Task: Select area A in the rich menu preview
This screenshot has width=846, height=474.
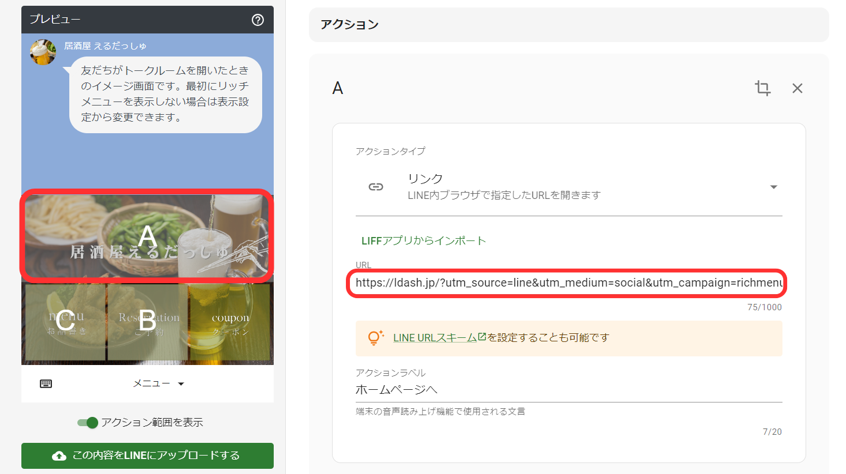Action: click(x=147, y=236)
